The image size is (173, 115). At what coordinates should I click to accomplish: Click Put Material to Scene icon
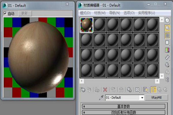89,90
